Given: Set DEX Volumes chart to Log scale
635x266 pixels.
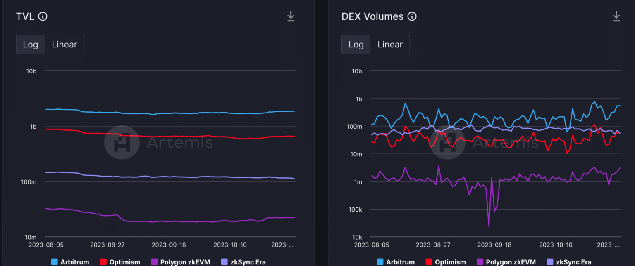Looking at the screenshot, I should pyautogui.click(x=356, y=45).
